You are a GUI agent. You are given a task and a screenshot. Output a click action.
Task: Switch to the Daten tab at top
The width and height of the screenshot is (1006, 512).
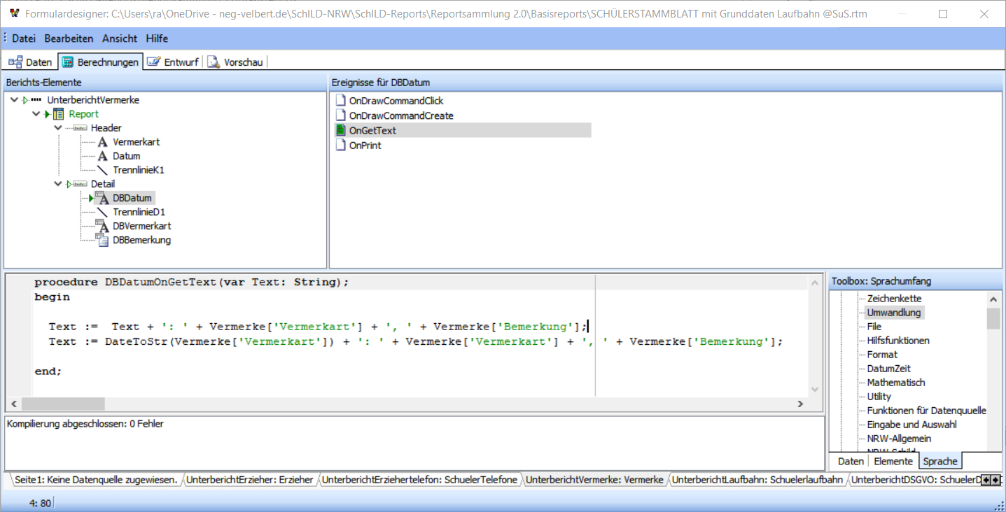click(x=31, y=62)
